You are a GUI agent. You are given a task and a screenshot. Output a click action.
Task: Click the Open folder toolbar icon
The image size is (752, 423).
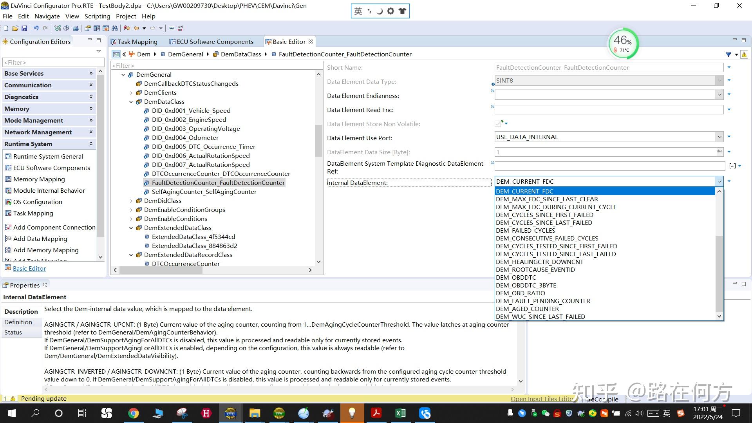point(15,28)
